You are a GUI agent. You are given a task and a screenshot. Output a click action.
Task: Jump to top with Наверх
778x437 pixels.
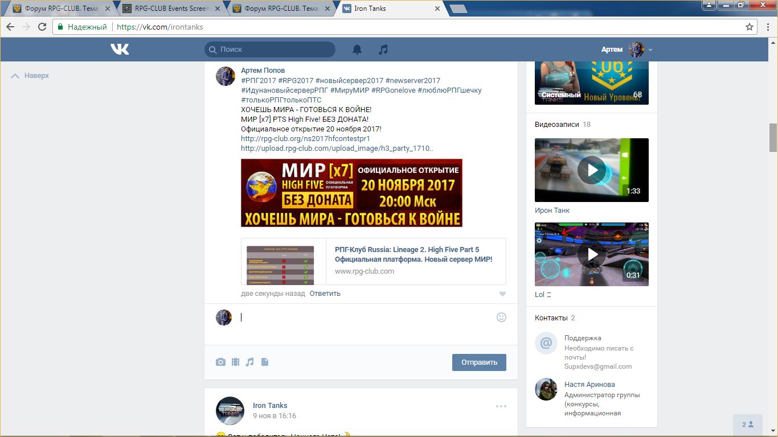[30, 76]
